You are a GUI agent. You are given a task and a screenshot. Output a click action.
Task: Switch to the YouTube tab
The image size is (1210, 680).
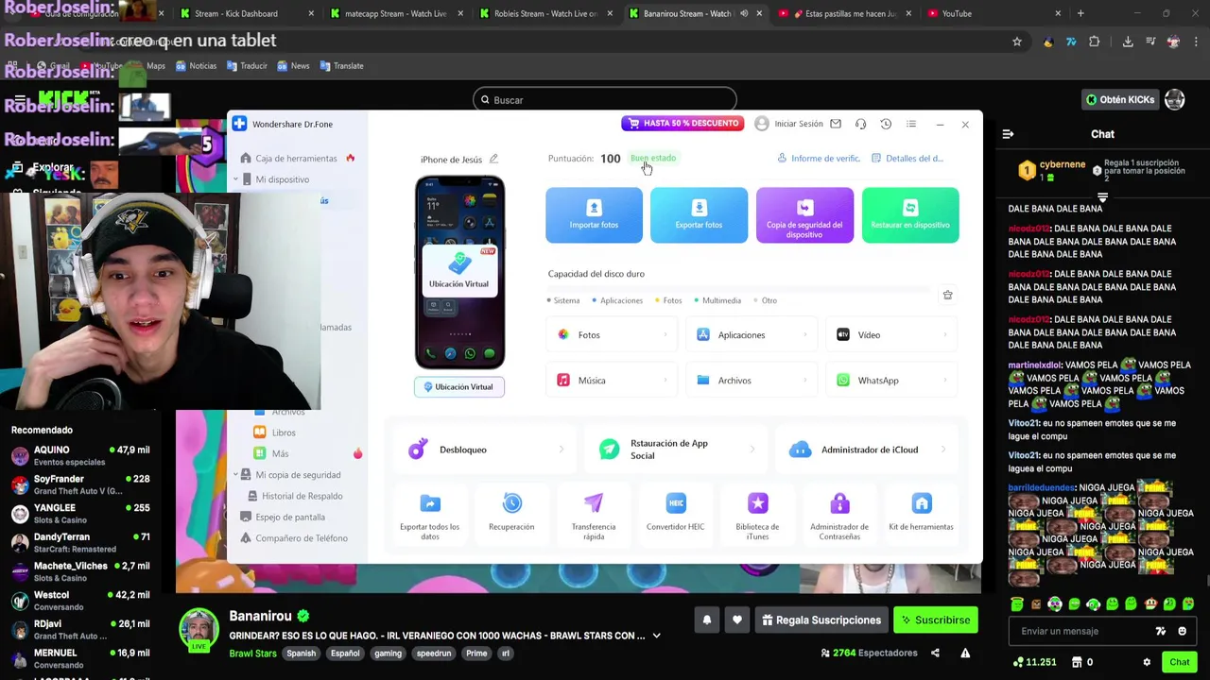[x=993, y=14]
